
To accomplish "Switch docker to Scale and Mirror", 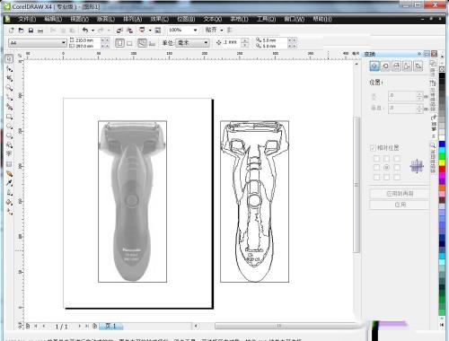I will coord(396,66).
